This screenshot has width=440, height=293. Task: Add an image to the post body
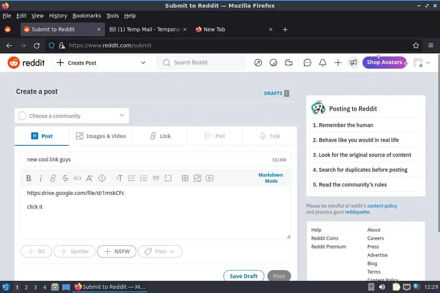tap(197, 178)
